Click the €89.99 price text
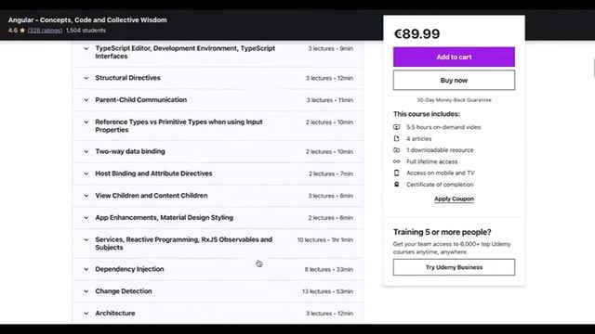The width and height of the screenshot is (595, 334). click(x=416, y=33)
